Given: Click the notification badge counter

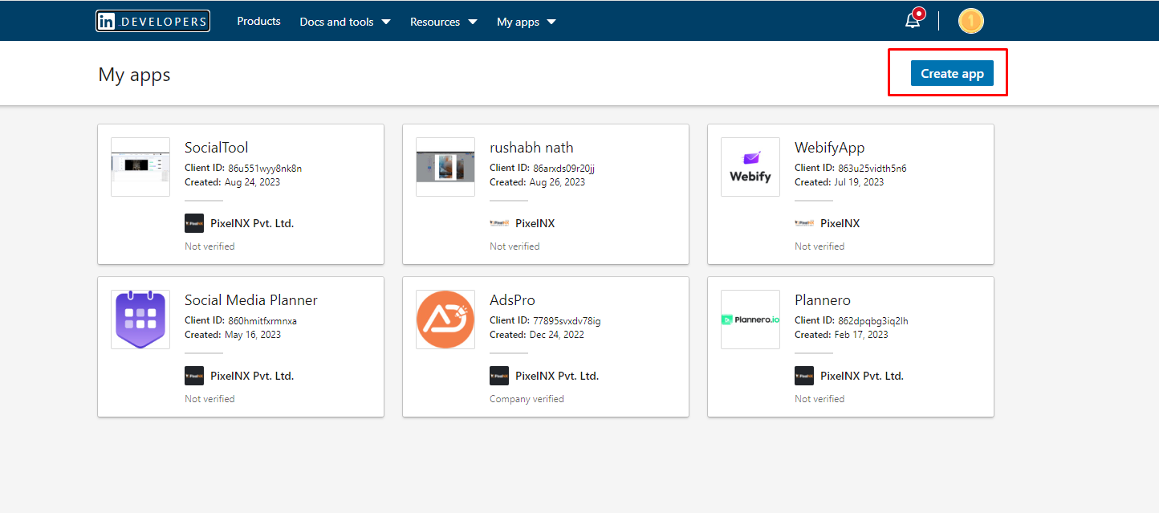Looking at the screenshot, I should tap(919, 12).
